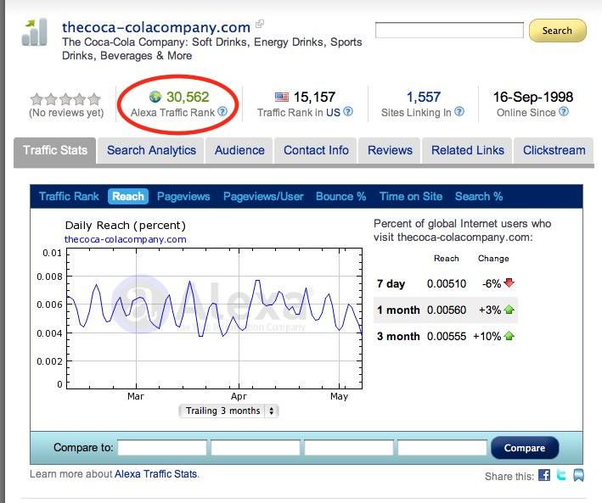
Task: Click the Compare button
Action: click(525, 448)
